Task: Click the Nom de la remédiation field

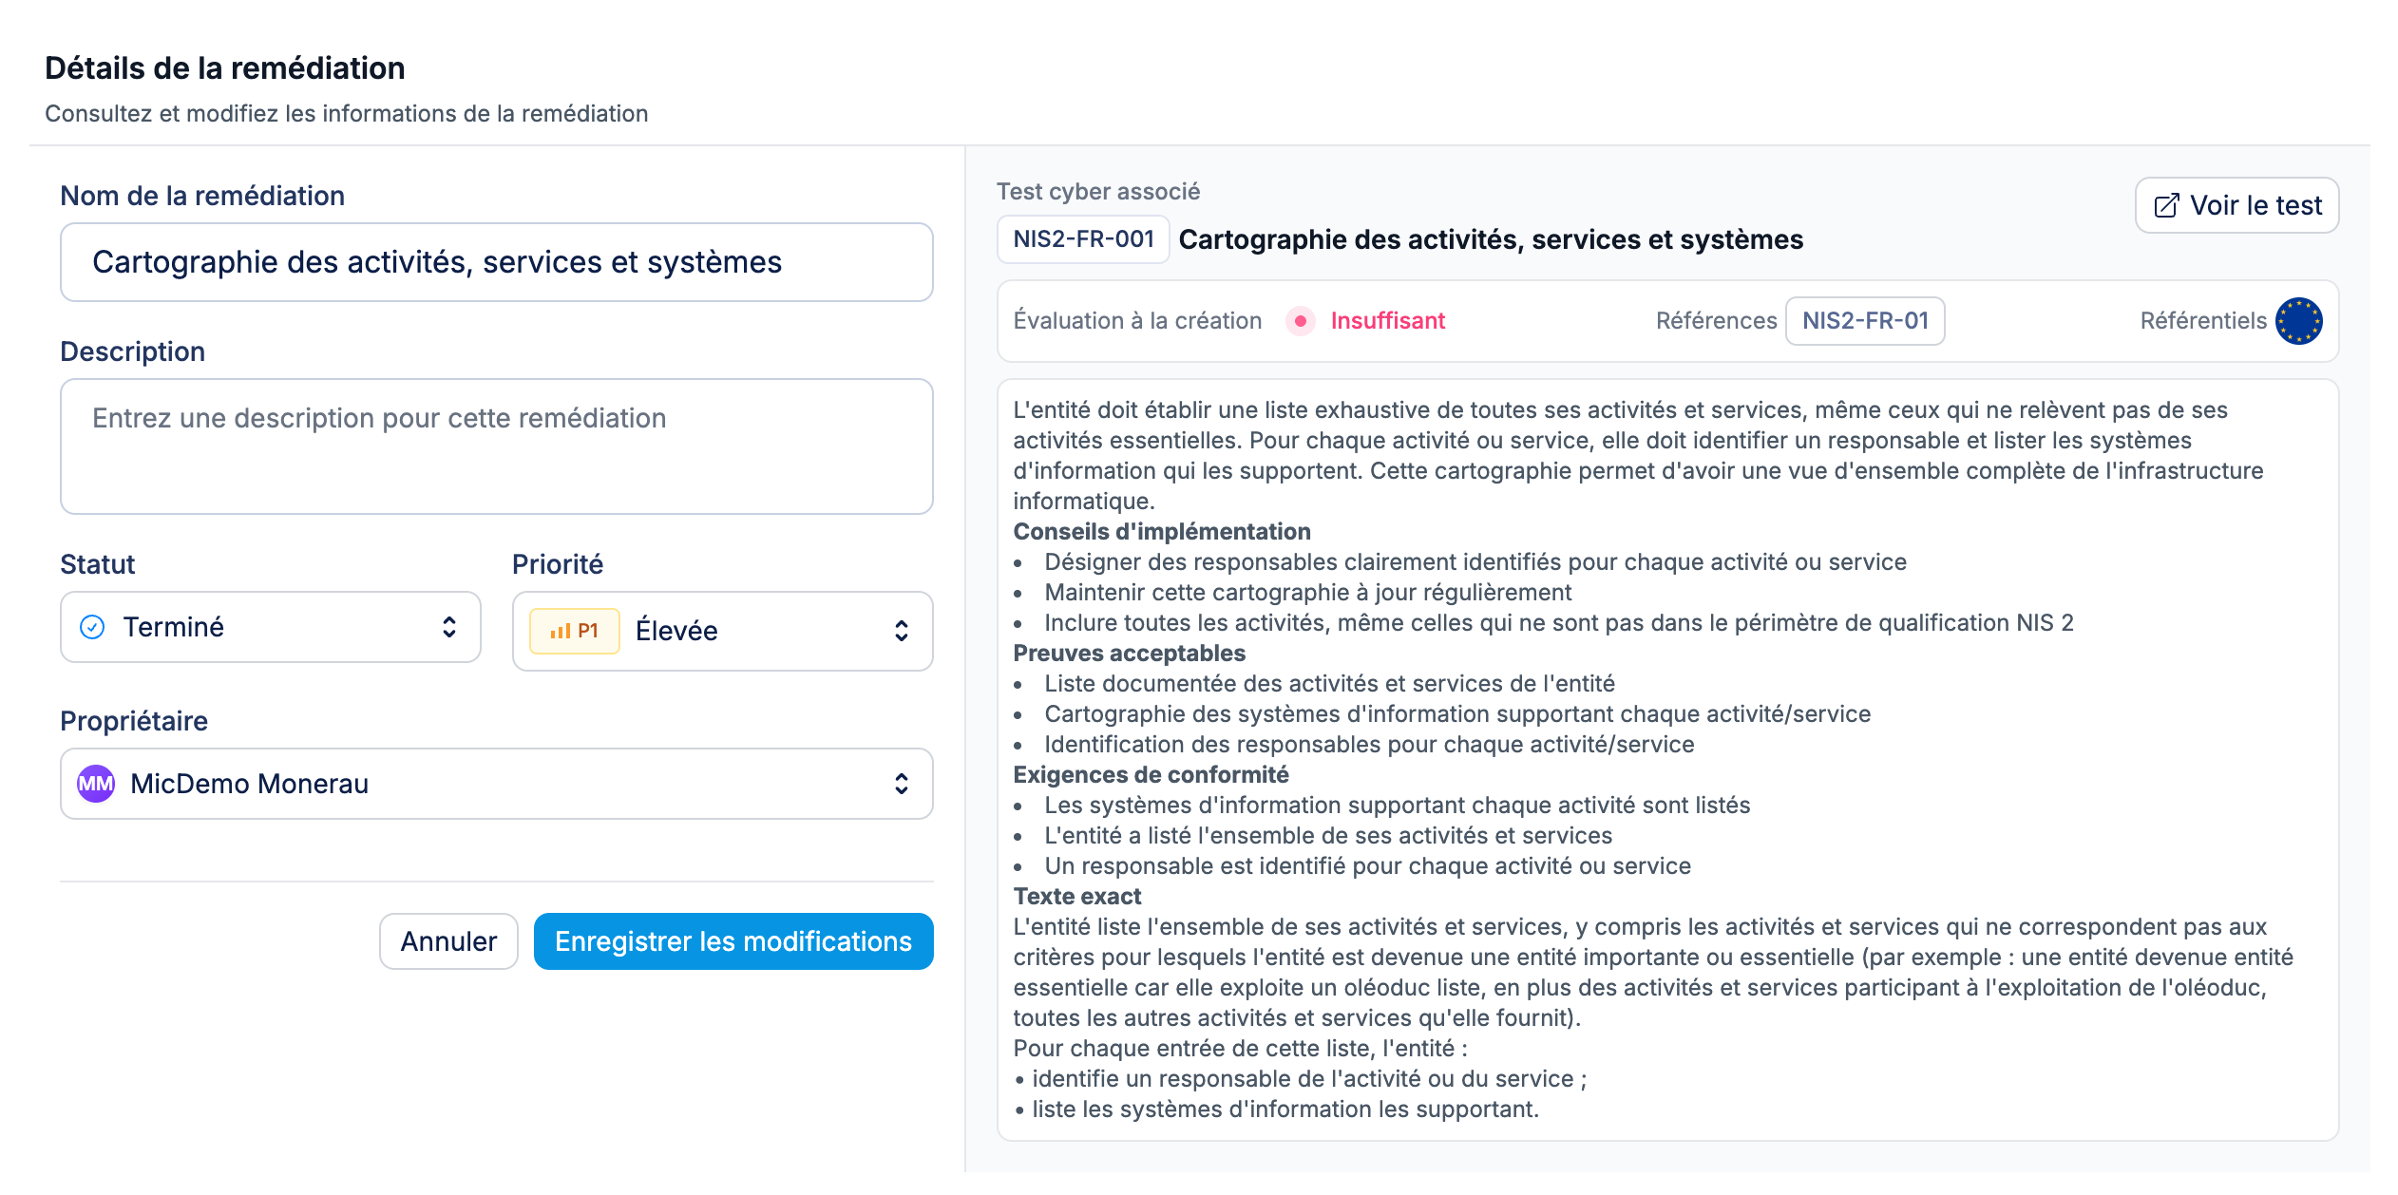Action: point(496,262)
